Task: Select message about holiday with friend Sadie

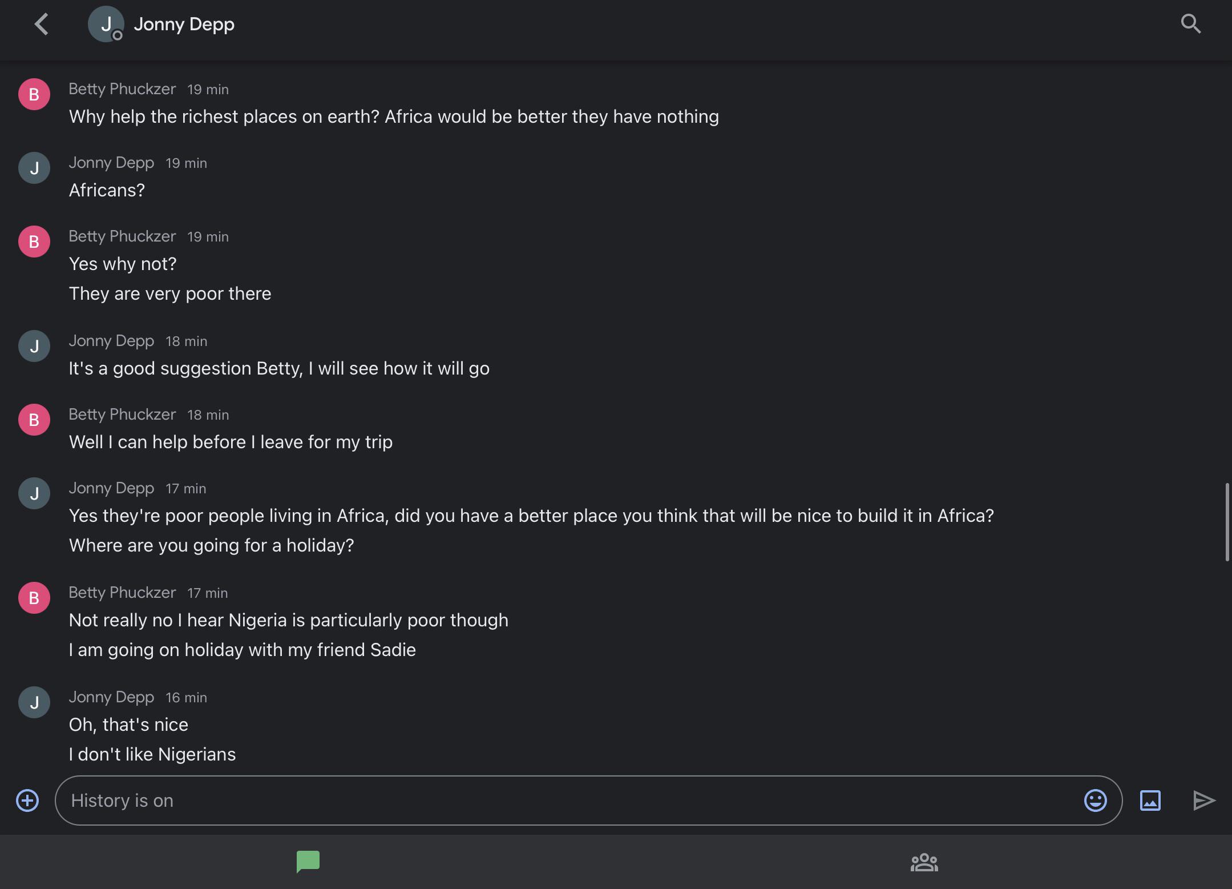Action: coord(242,650)
